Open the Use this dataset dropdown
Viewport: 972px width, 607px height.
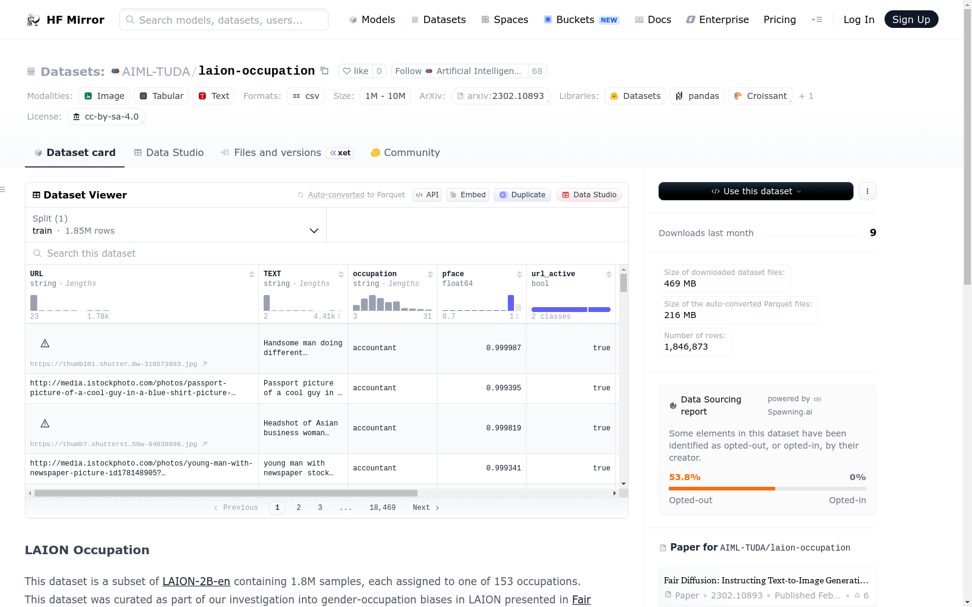[x=756, y=191]
